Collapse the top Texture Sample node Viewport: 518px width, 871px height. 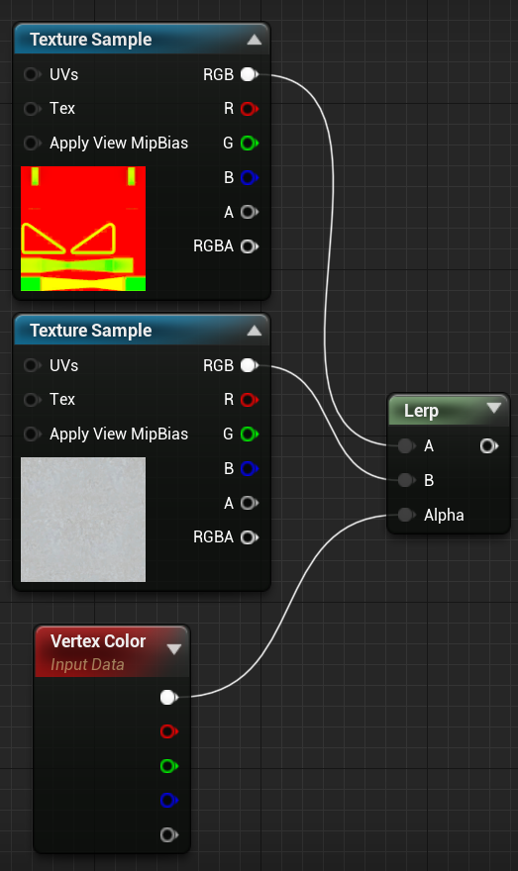254,40
